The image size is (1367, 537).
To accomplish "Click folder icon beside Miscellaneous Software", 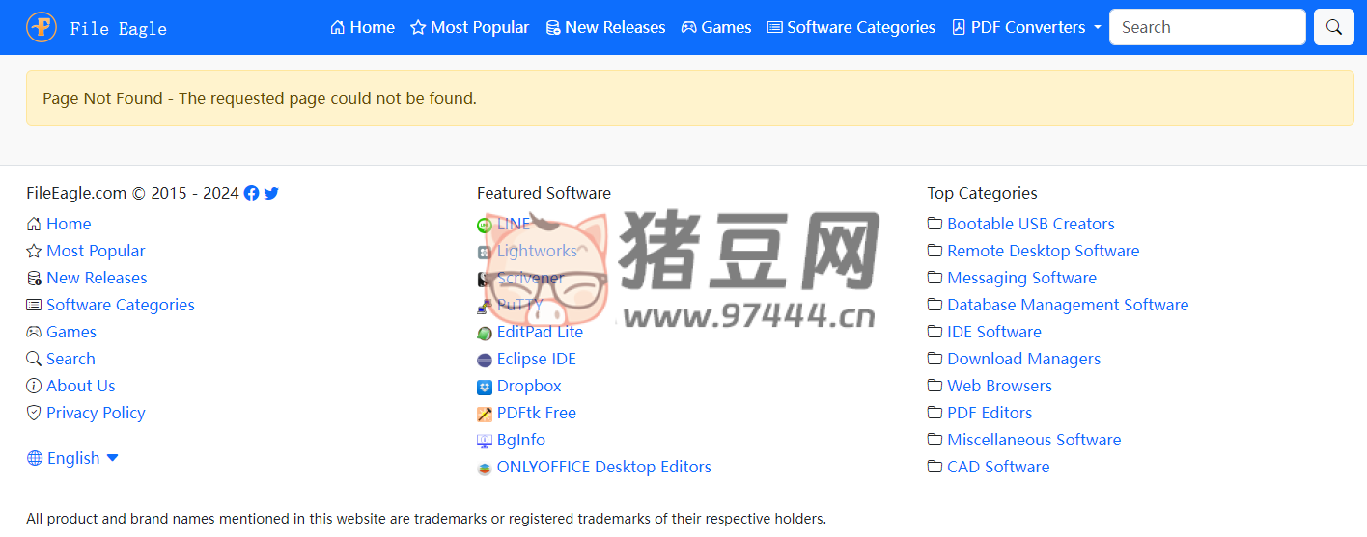I will point(935,440).
